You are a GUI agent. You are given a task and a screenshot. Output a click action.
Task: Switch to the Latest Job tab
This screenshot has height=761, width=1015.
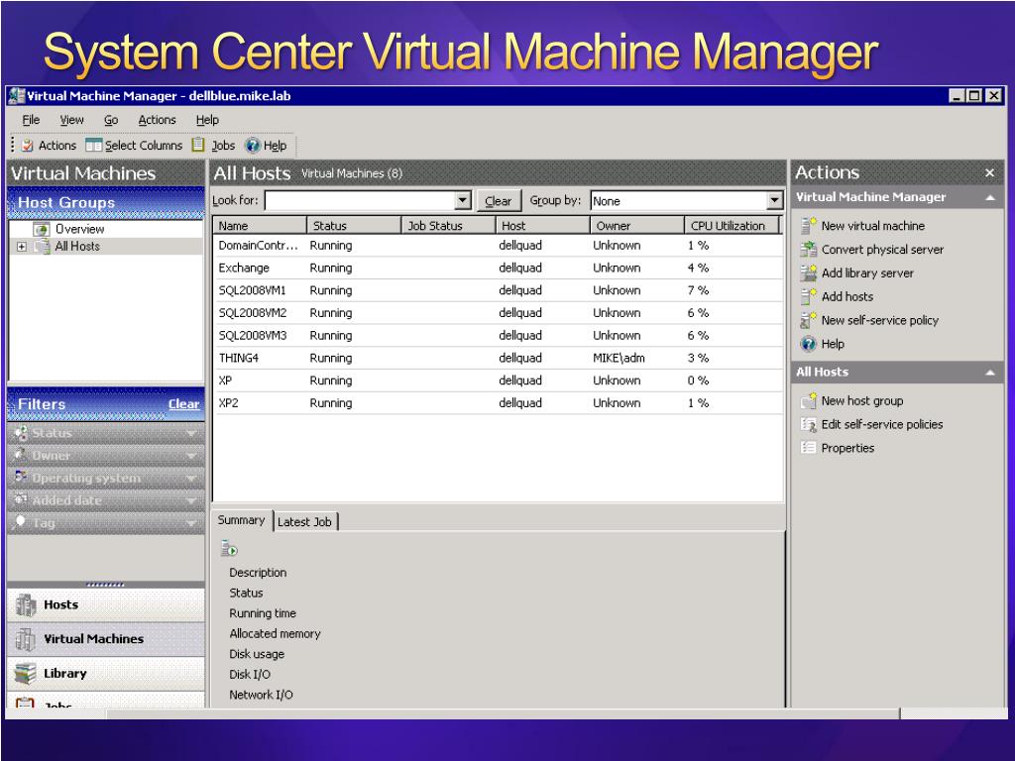tap(304, 521)
